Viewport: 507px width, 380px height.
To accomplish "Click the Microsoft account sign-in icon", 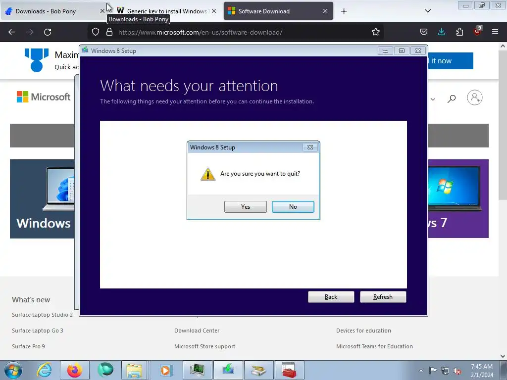I will click(x=475, y=97).
